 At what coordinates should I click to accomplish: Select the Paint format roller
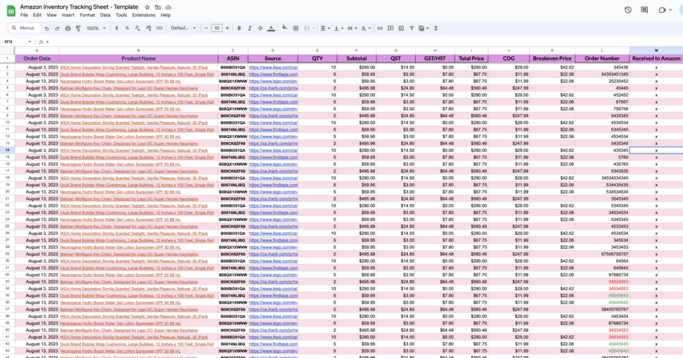click(78, 29)
